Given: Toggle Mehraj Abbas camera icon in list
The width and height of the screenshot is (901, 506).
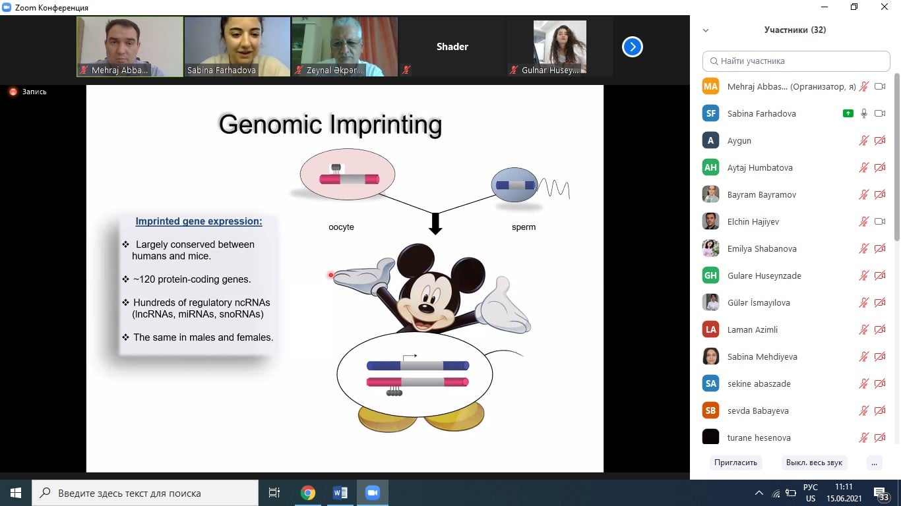Looking at the screenshot, I should point(880,86).
